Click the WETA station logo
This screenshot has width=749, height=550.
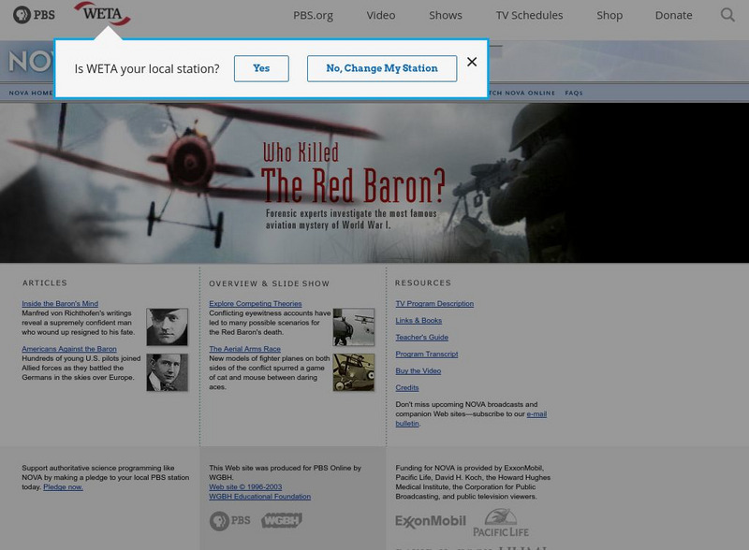102,14
